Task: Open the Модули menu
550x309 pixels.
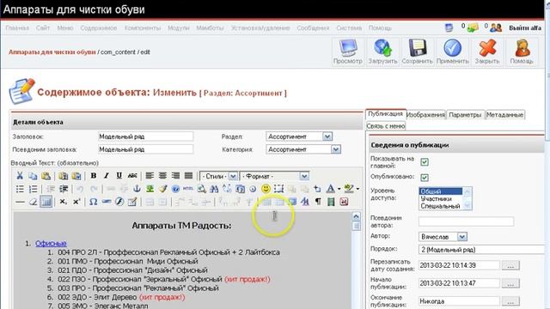Action: pyautogui.click(x=178, y=28)
